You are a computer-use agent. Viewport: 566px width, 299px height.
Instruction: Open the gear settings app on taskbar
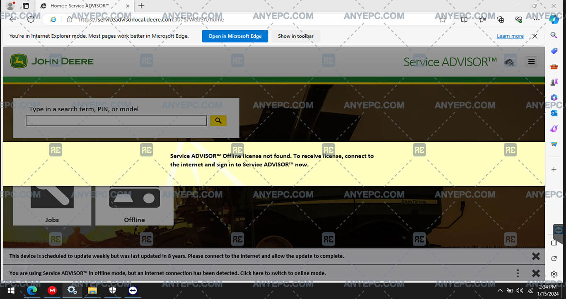[x=72, y=290]
